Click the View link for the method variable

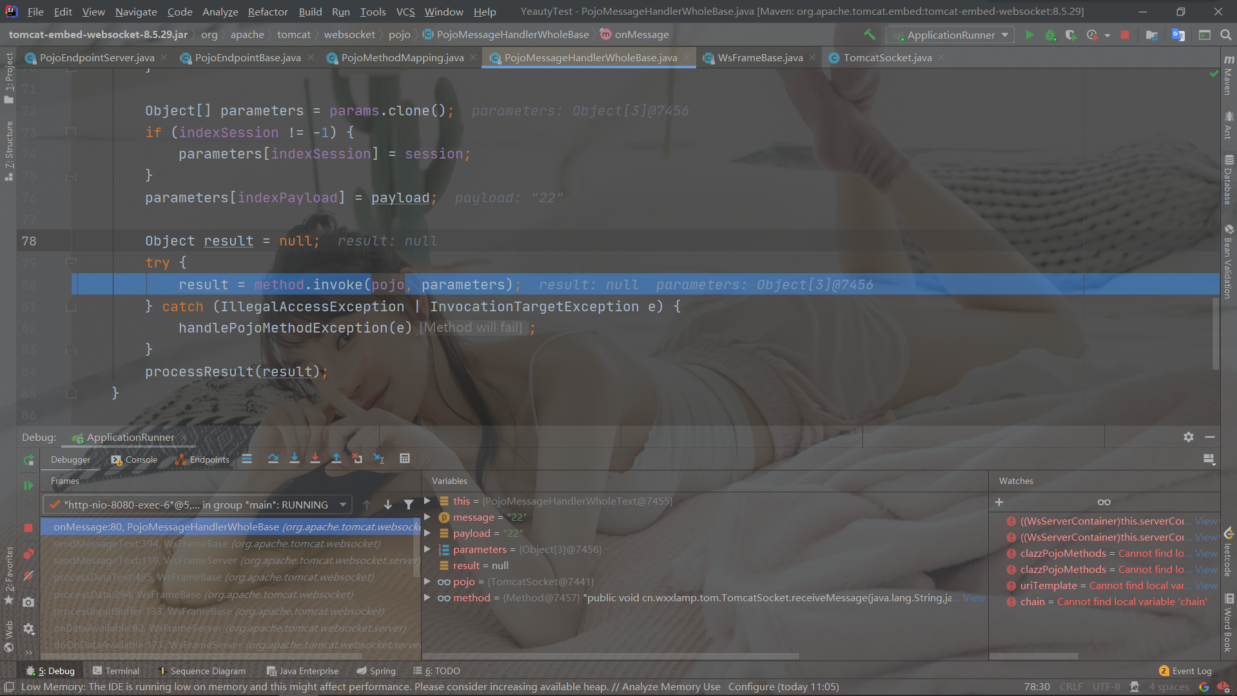pyautogui.click(x=974, y=598)
